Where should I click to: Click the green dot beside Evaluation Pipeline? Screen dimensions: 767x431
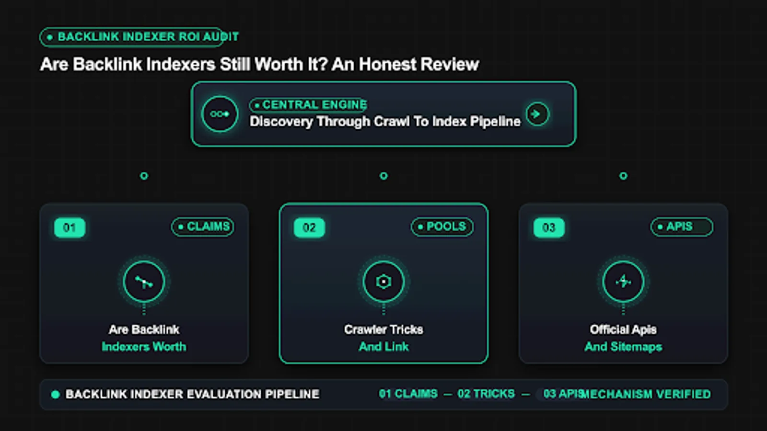point(55,394)
